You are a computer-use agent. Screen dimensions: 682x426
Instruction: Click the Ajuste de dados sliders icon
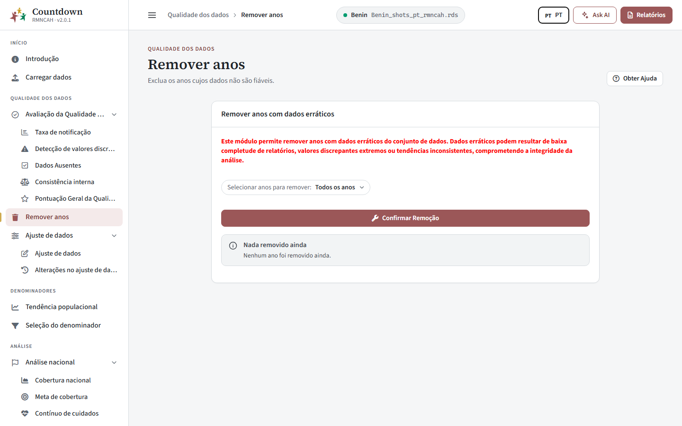(15, 236)
